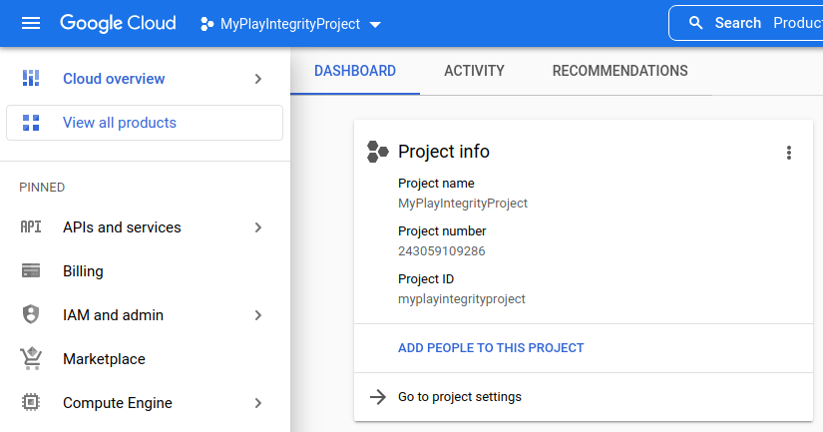Screen dimensions: 823x432
Task: Click the project ID myplayintegrityproject
Action: point(461,299)
